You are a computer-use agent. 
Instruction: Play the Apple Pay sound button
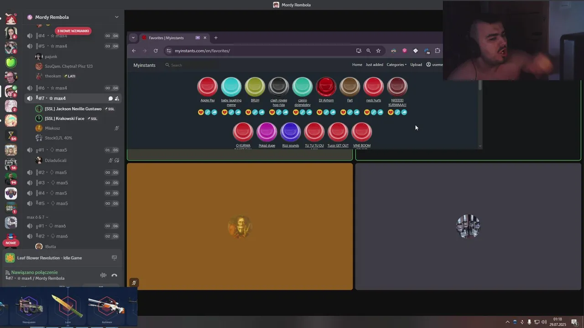point(208,87)
